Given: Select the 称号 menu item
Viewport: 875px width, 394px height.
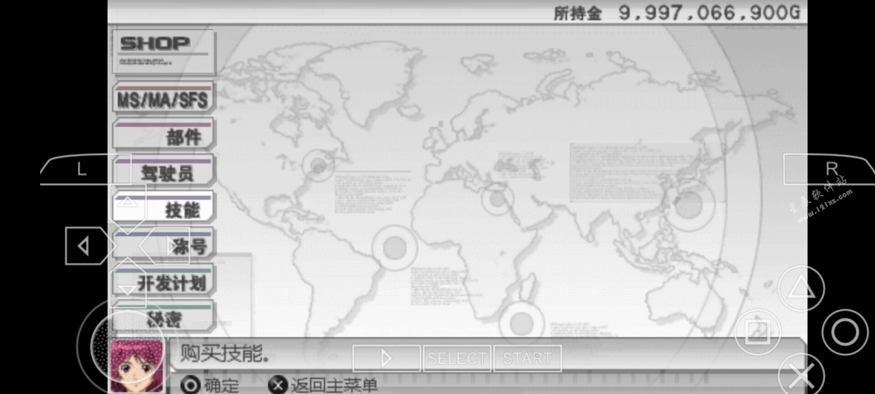Looking at the screenshot, I should tap(163, 244).
